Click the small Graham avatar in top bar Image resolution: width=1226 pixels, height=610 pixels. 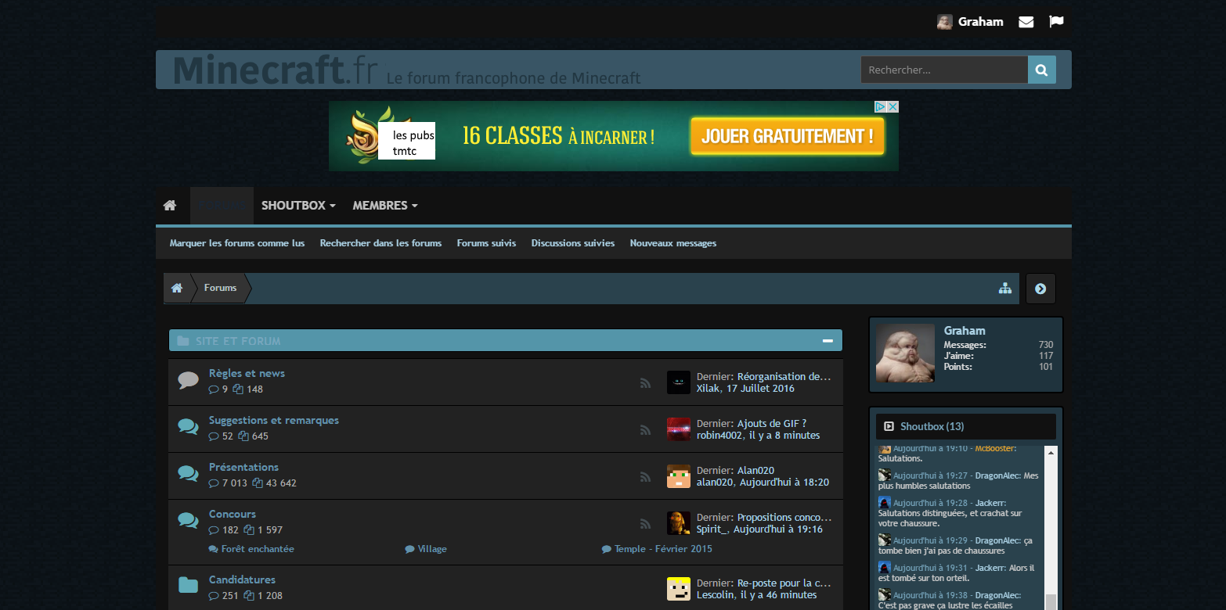point(945,22)
